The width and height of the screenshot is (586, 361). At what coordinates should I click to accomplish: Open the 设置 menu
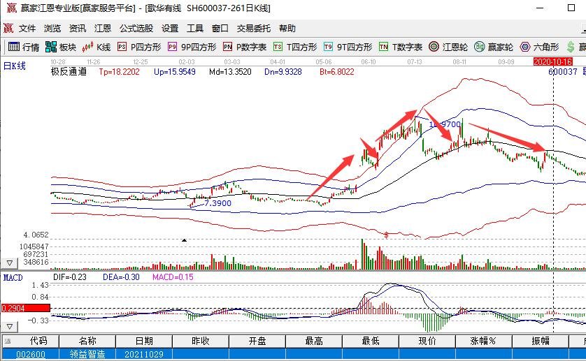(x=170, y=29)
